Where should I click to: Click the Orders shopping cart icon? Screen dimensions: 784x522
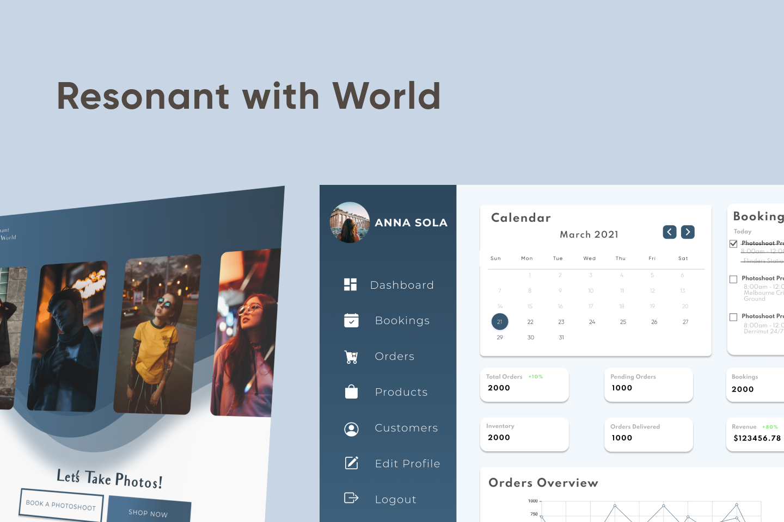pyautogui.click(x=351, y=357)
